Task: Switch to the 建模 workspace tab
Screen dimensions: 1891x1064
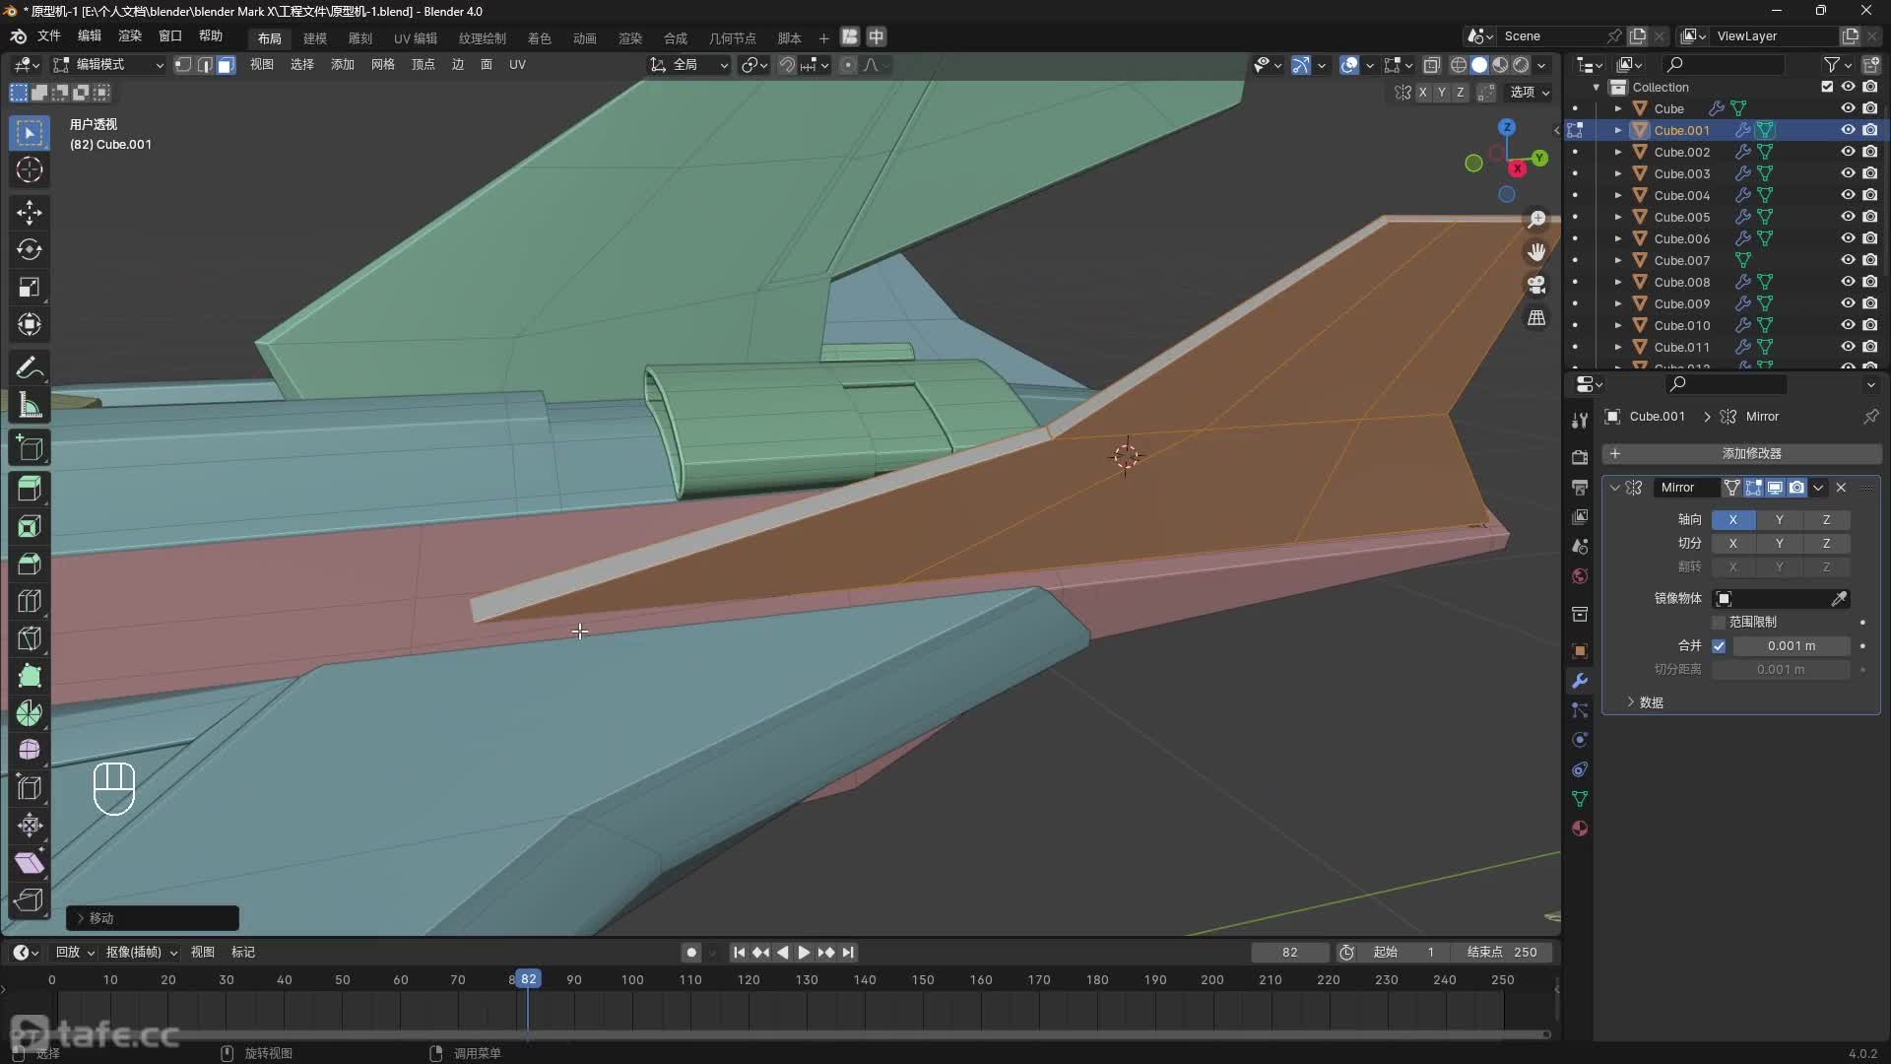Action: [x=315, y=38]
